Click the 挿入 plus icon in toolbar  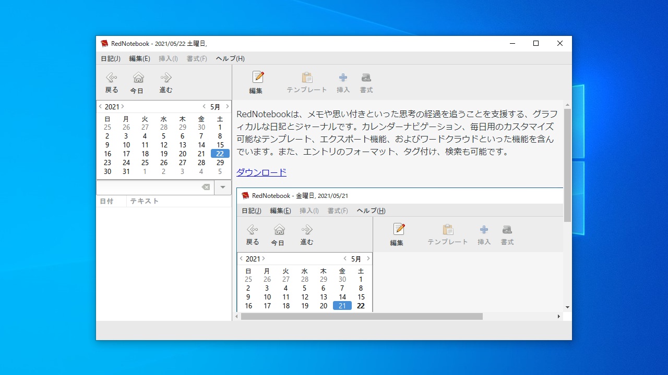coord(343,78)
